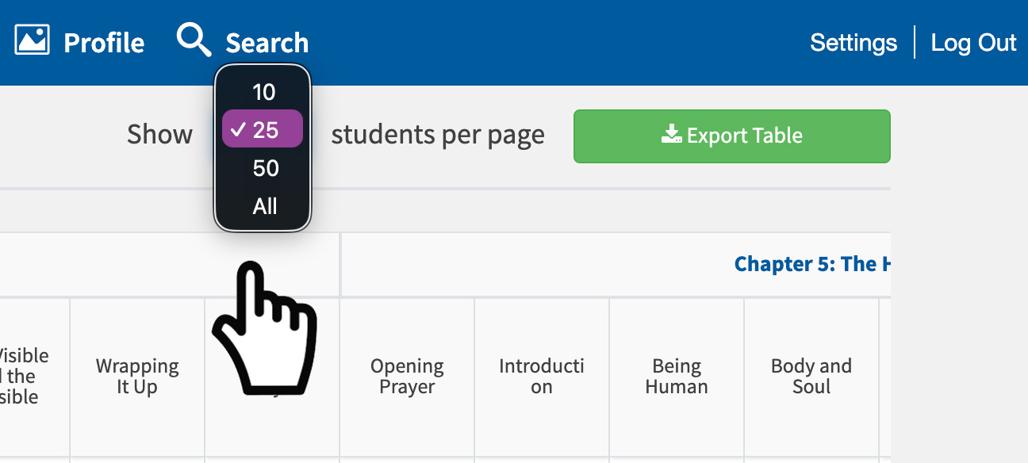Open the Settings menu
Viewport: 1028px width, 463px height.
(853, 42)
